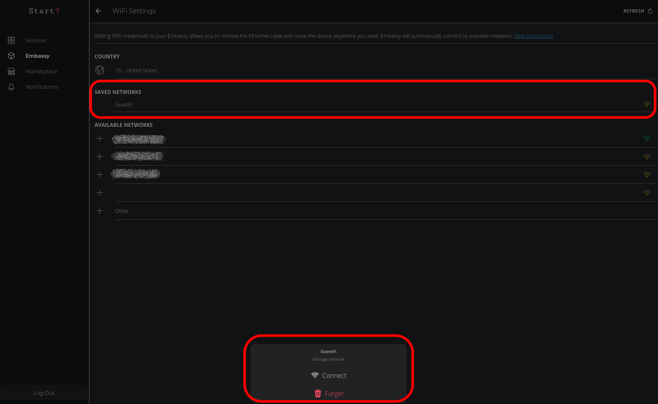Click Connect in the GuestFi menu
Screen dimensions: 658x404
click(x=329, y=376)
